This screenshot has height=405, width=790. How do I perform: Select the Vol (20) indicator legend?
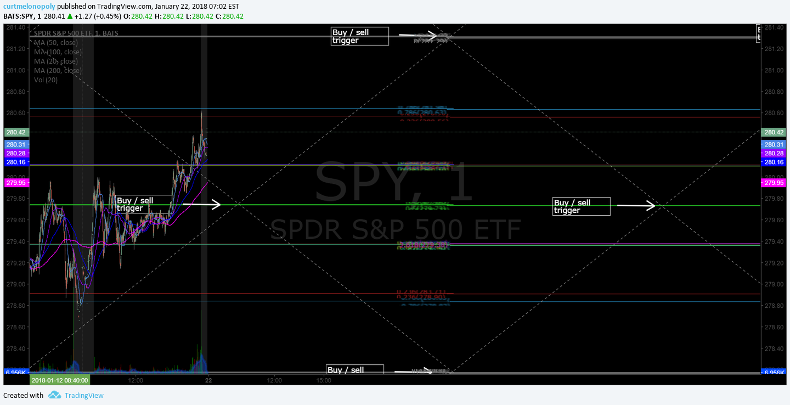[x=46, y=80]
